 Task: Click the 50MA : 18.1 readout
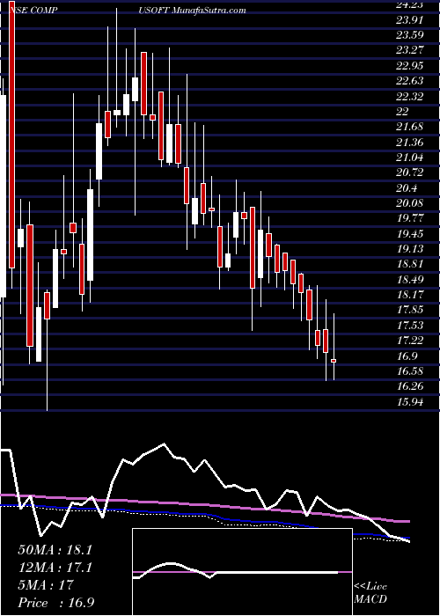55,550
